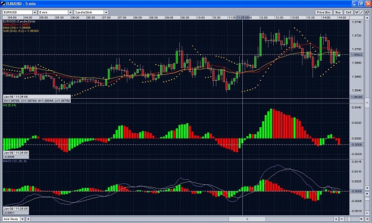Click the 0.0015 MACD axis label
Viewport: 372px width, 223px height.
pos(357,162)
